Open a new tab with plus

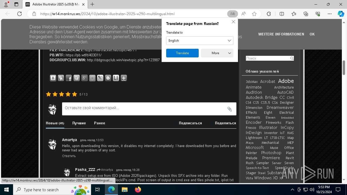92,4
